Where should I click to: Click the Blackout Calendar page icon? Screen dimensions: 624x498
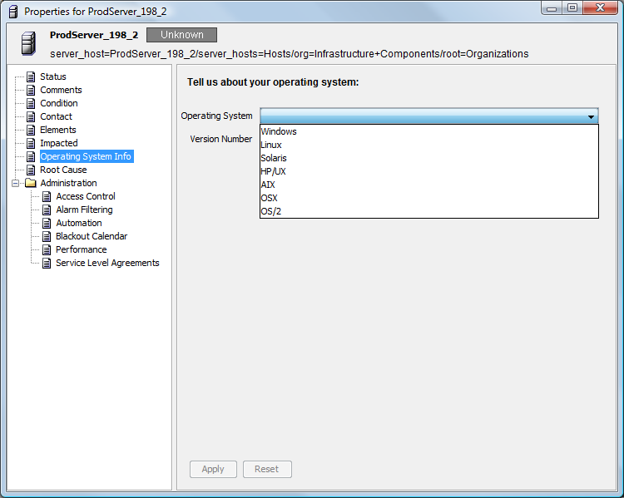pyautogui.click(x=47, y=236)
